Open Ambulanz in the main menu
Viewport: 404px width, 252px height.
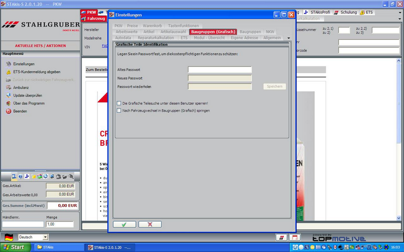(x=21, y=87)
